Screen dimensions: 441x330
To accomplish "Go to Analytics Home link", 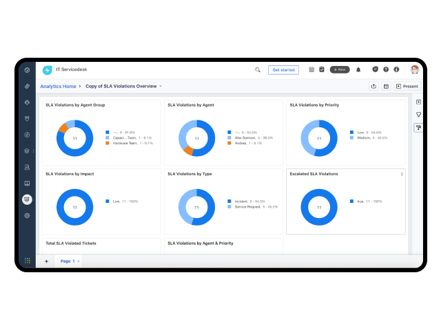I will click(58, 87).
